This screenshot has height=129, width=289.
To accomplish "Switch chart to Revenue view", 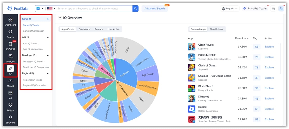I will [99, 29].
